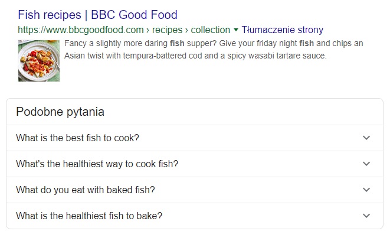The image size is (390, 231).
Task: Click the fish dish thumbnail image
Action: (x=39, y=61)
